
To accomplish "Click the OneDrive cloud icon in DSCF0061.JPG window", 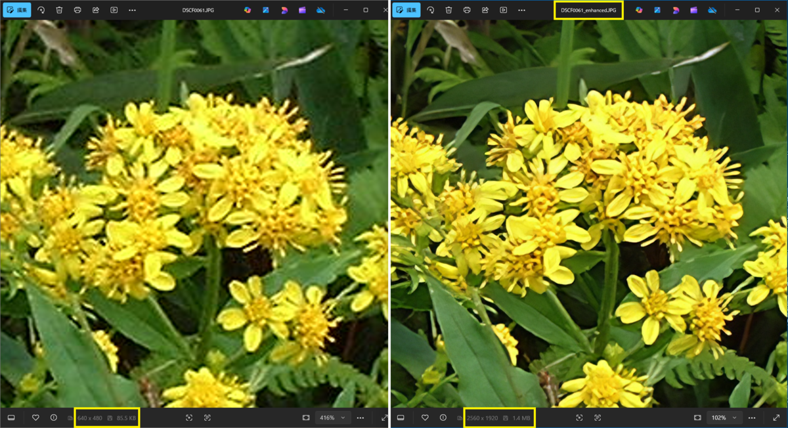I will [x=321, y=10].
